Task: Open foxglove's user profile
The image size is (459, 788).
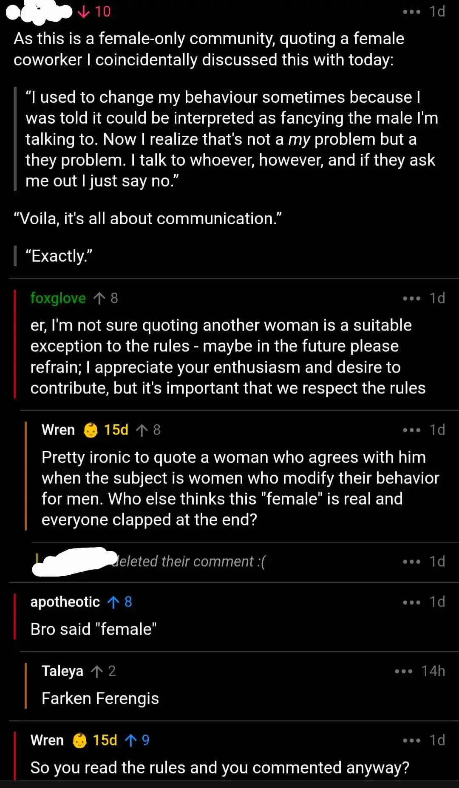Action: click(x=58, y=298)
